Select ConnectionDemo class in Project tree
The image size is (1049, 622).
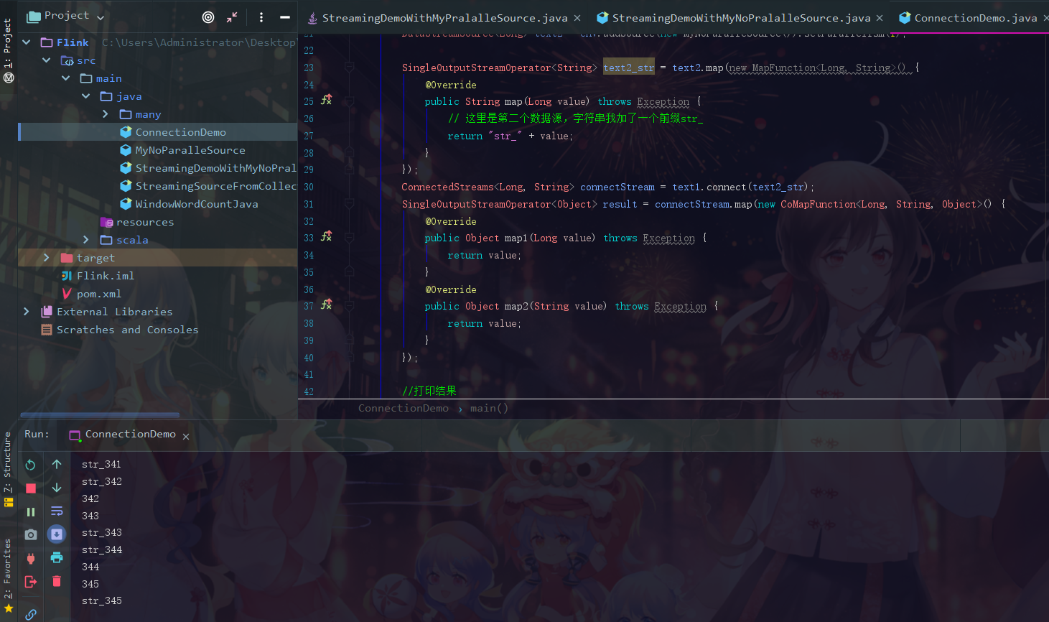point(180,132)
